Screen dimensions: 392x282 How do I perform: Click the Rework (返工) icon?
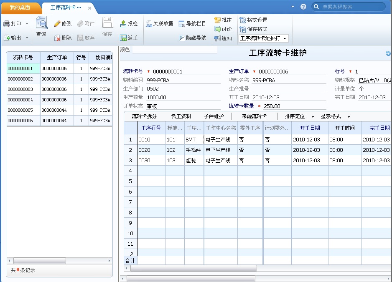coord(123,38)
